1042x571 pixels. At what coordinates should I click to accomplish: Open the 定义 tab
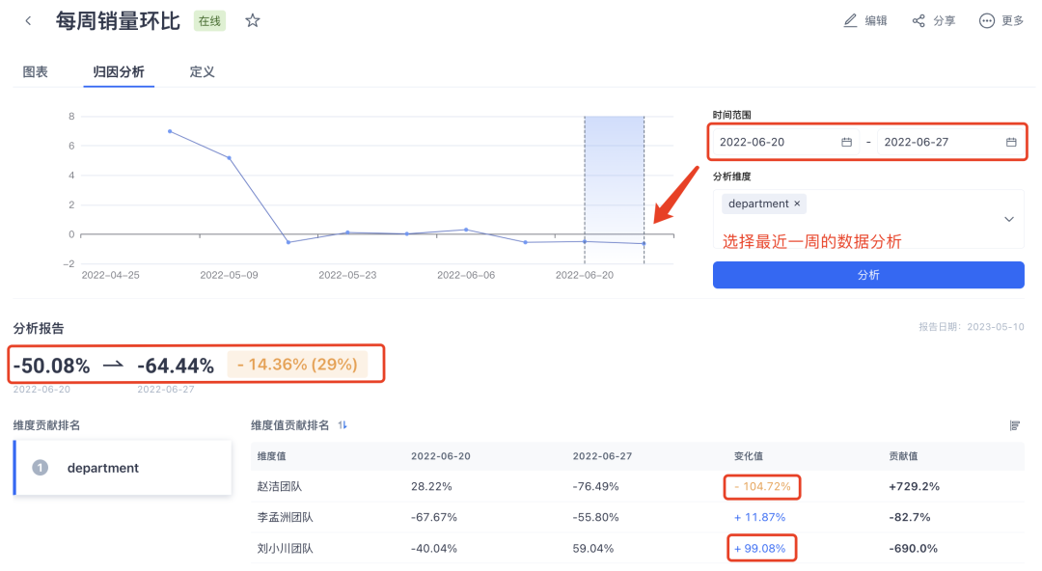click(x=203, y=72)
